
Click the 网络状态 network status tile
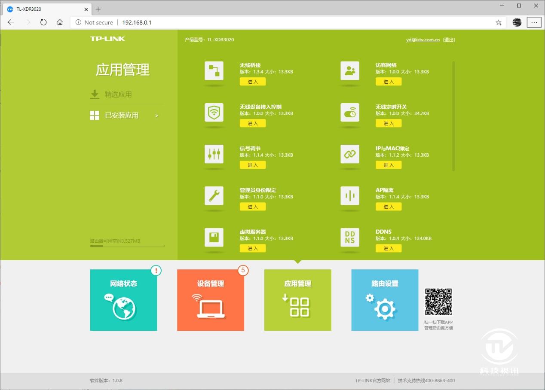[123, 300]
